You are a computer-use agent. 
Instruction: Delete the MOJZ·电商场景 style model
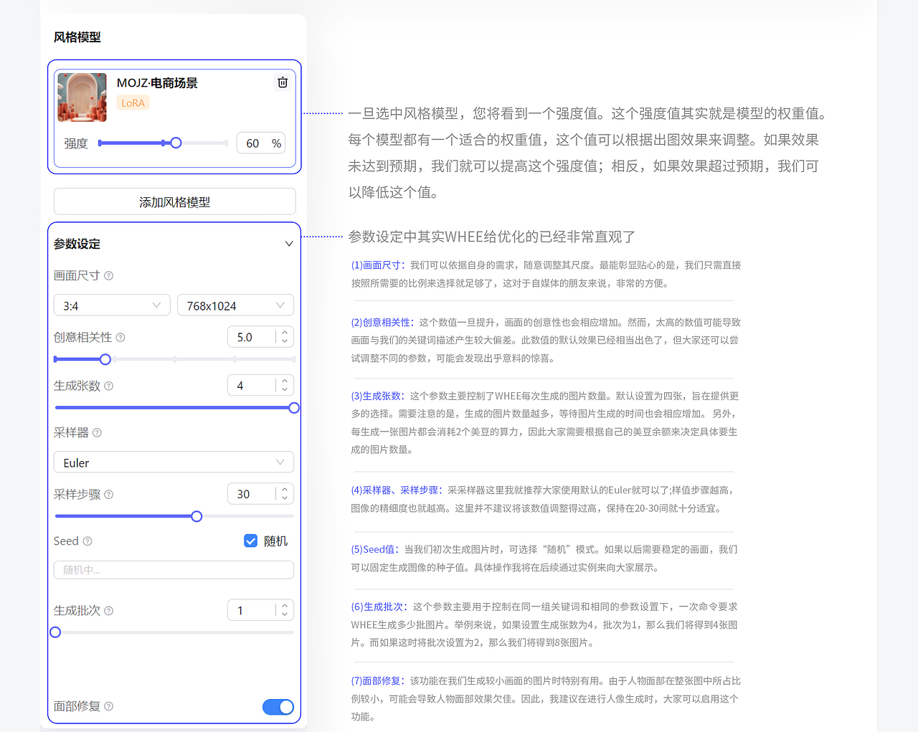click(x=282, y=82)
